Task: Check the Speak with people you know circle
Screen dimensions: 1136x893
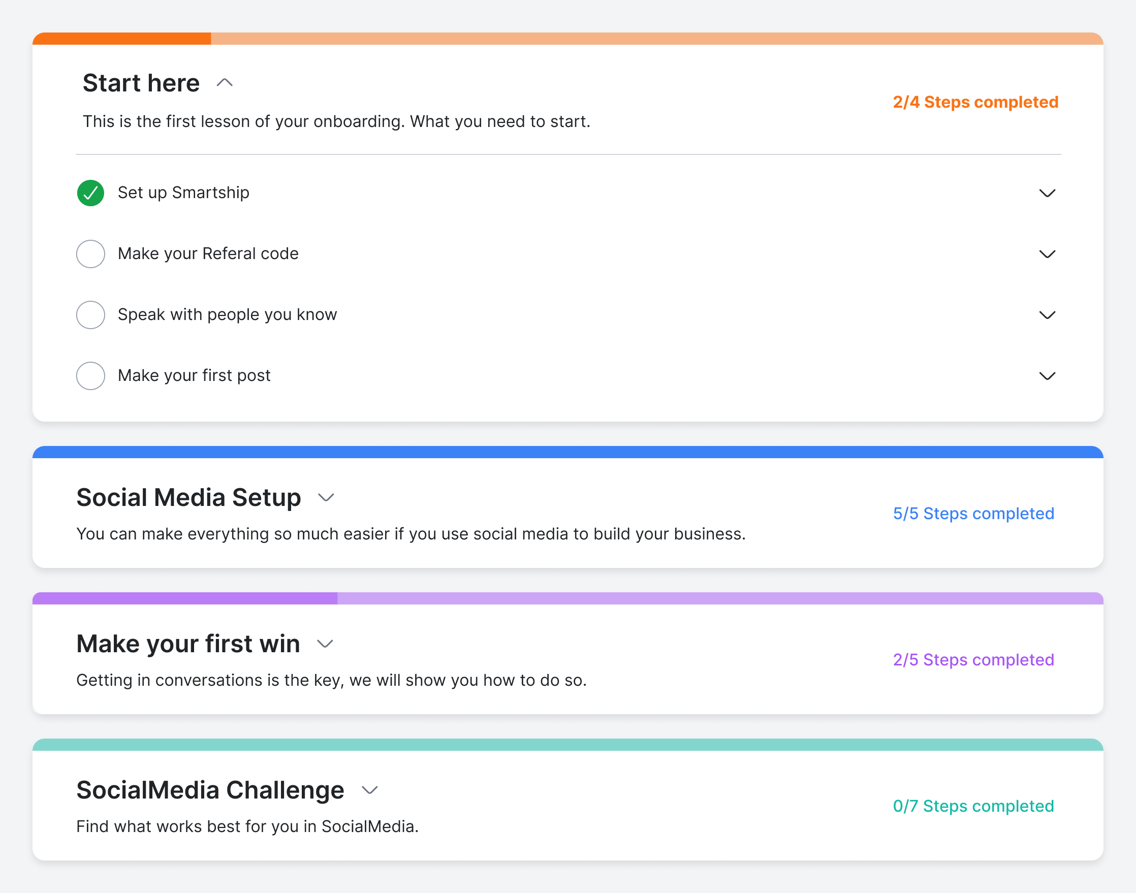Action: tap(90, 315)
